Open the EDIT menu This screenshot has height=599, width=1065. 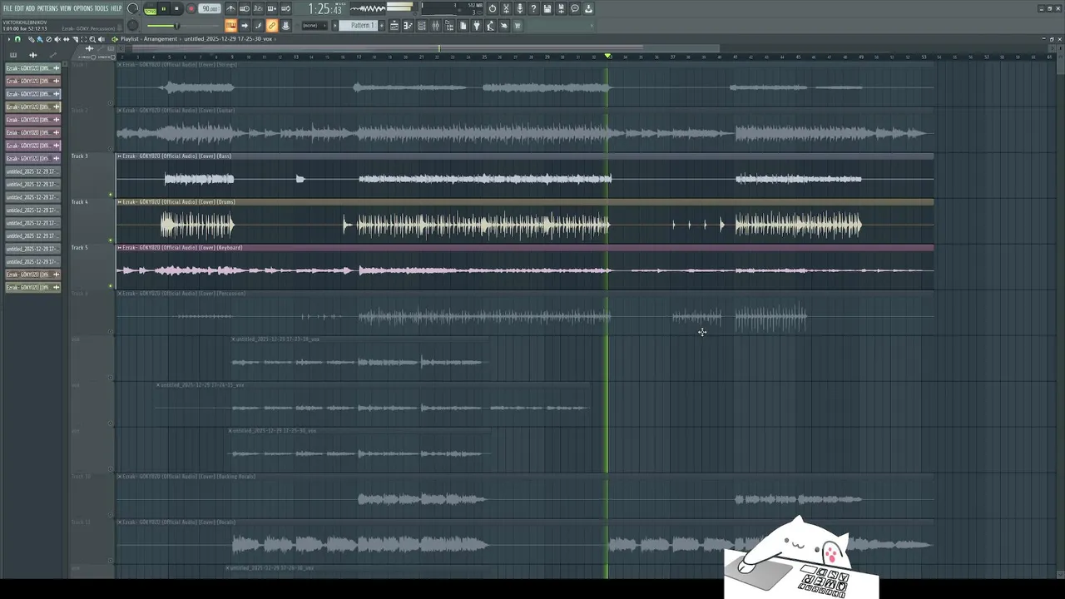(x=19, y=8)
